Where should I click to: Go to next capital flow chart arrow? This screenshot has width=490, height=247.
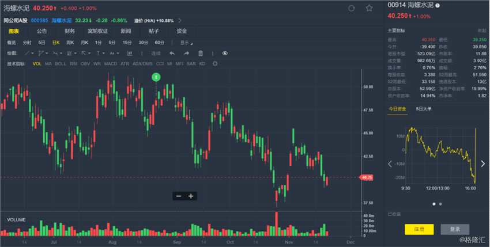click(x=483, y=164)
